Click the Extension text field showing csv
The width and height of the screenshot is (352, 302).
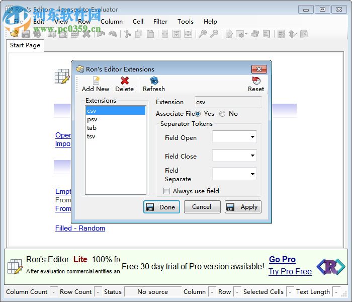pos(228,102)
